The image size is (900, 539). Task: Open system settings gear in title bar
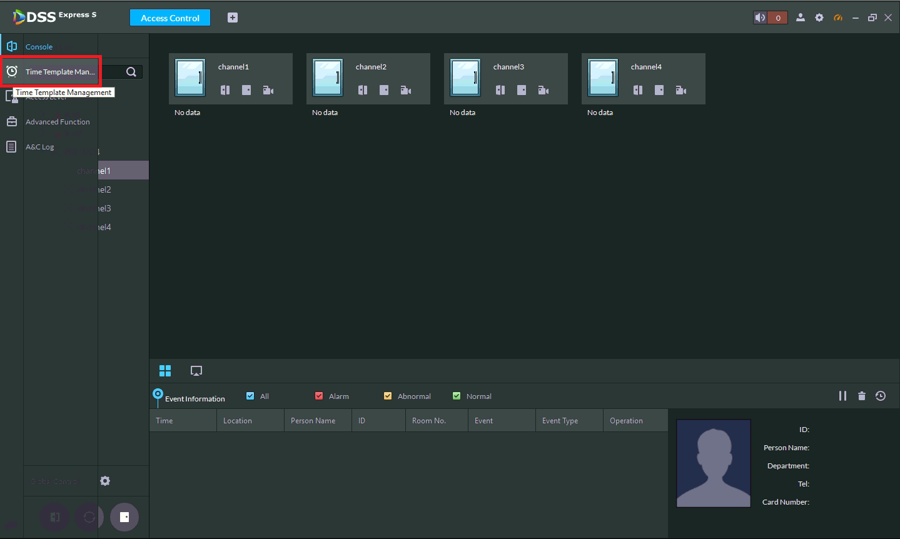819,18
